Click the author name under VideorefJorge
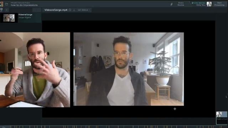The image size is (228, 128). (25, 17)
